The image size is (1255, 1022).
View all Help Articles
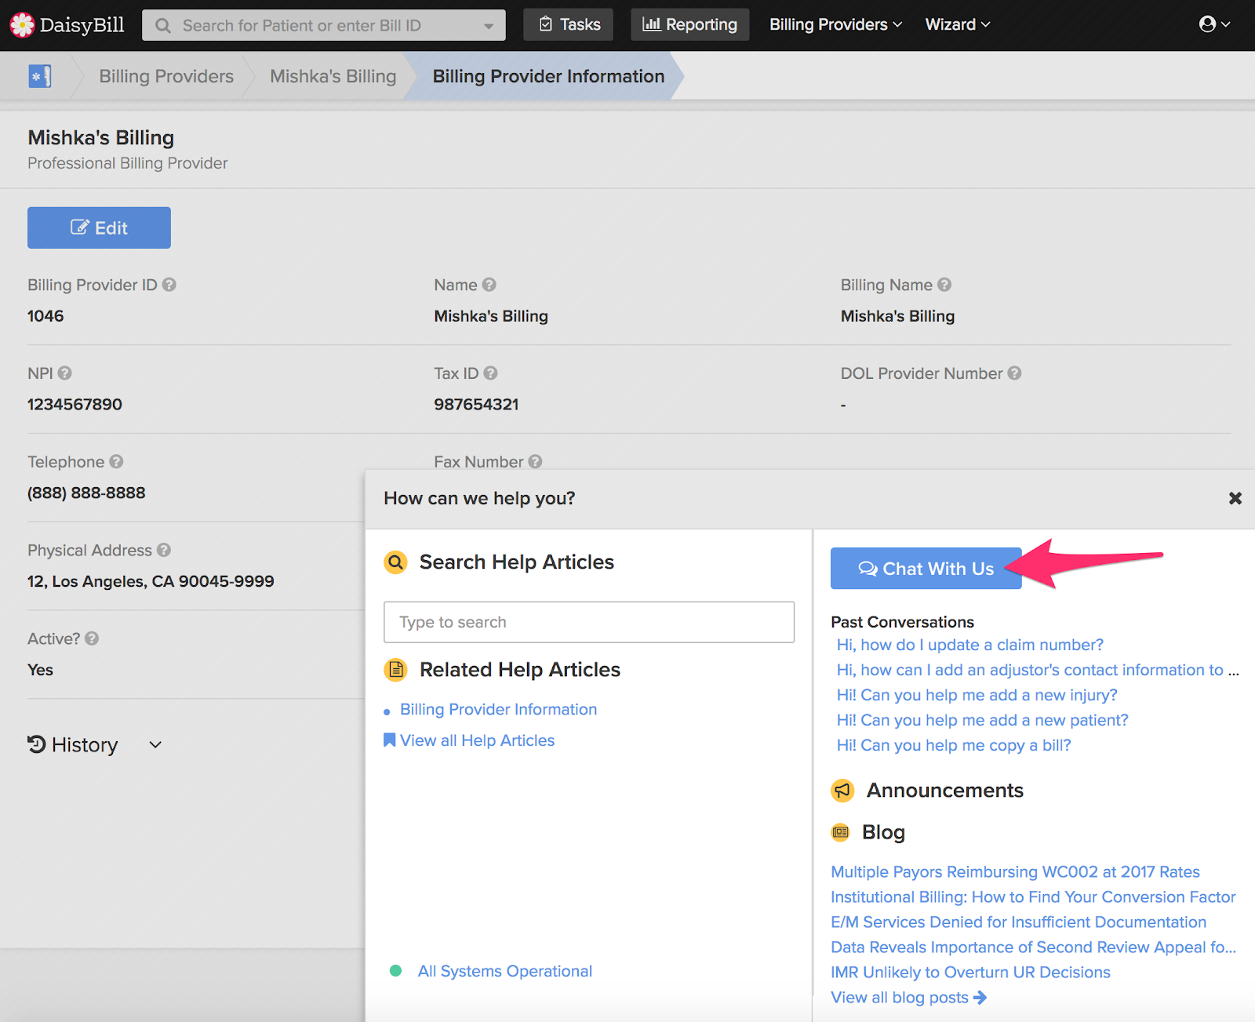pos(477,740)
